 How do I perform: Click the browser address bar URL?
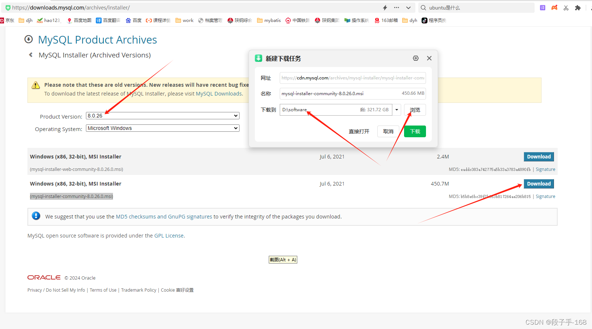tap(71, 8)
